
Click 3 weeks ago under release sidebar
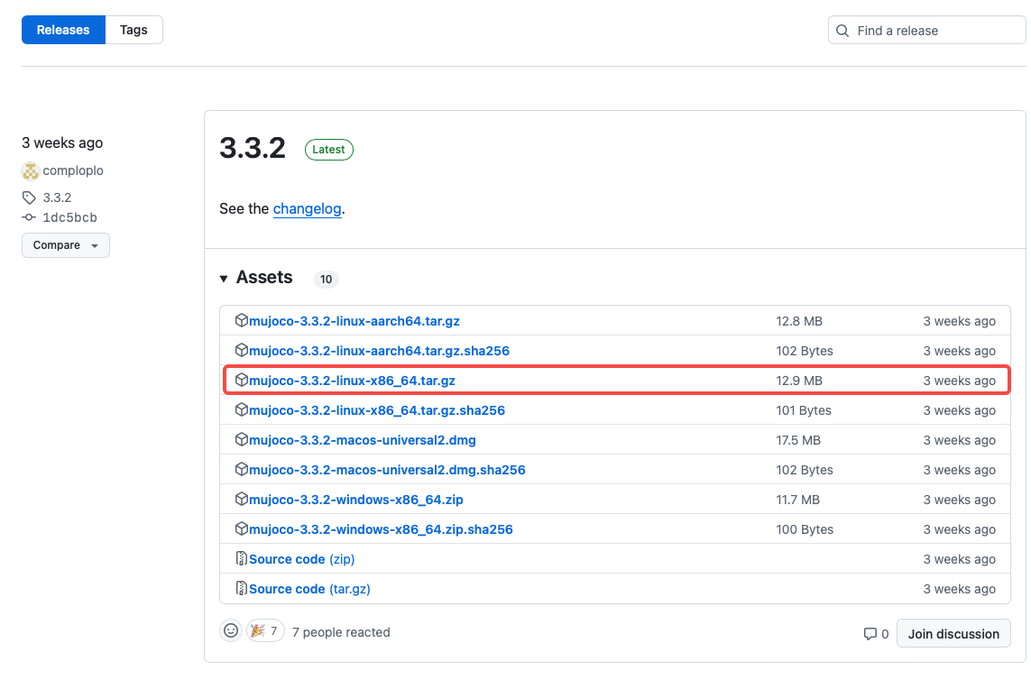click(62, 142)
